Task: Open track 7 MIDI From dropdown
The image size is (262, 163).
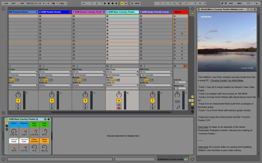Action: pyautogui.click(x=156, y=72)
